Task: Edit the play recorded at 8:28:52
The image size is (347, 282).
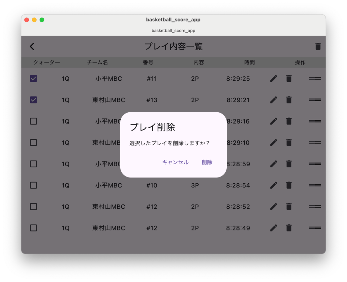Action: coord(273,206)
